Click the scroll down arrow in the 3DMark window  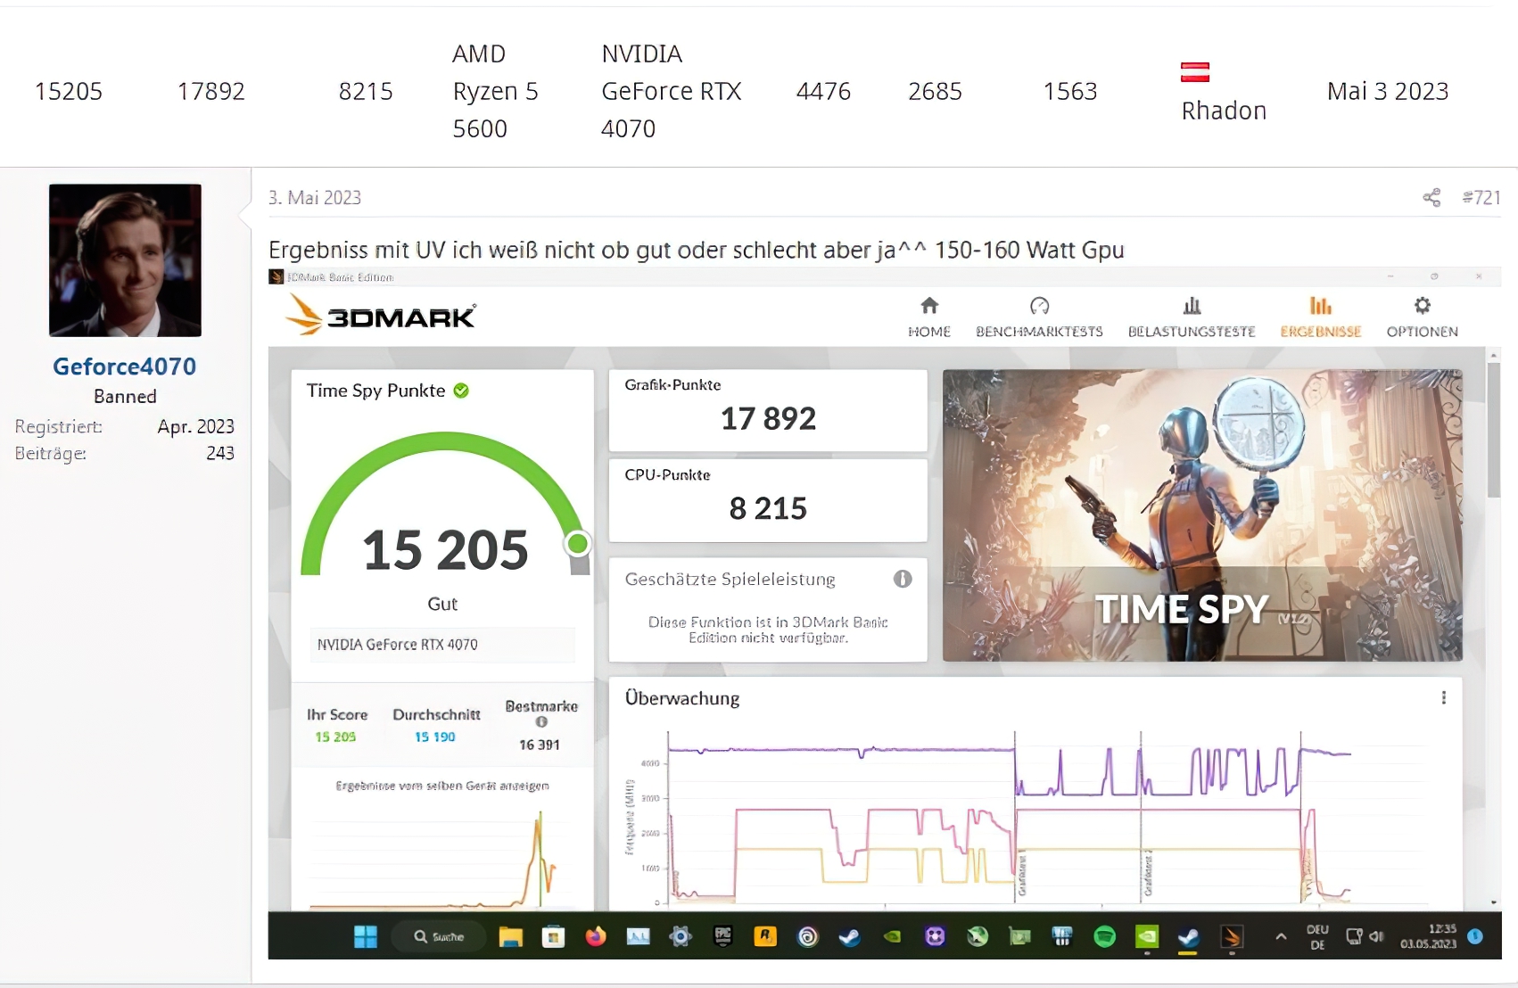1494,902
